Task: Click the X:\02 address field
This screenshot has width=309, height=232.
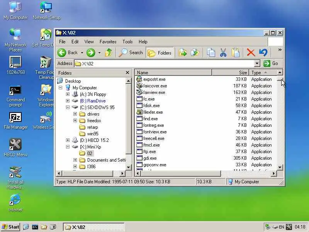Action: click(165, 63)
